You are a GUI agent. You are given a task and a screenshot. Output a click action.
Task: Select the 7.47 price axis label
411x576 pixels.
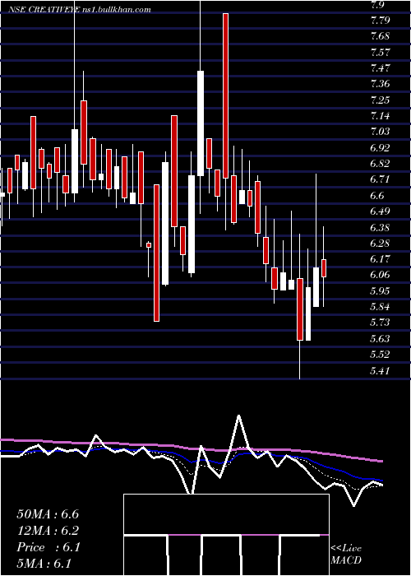coord(380,68)
